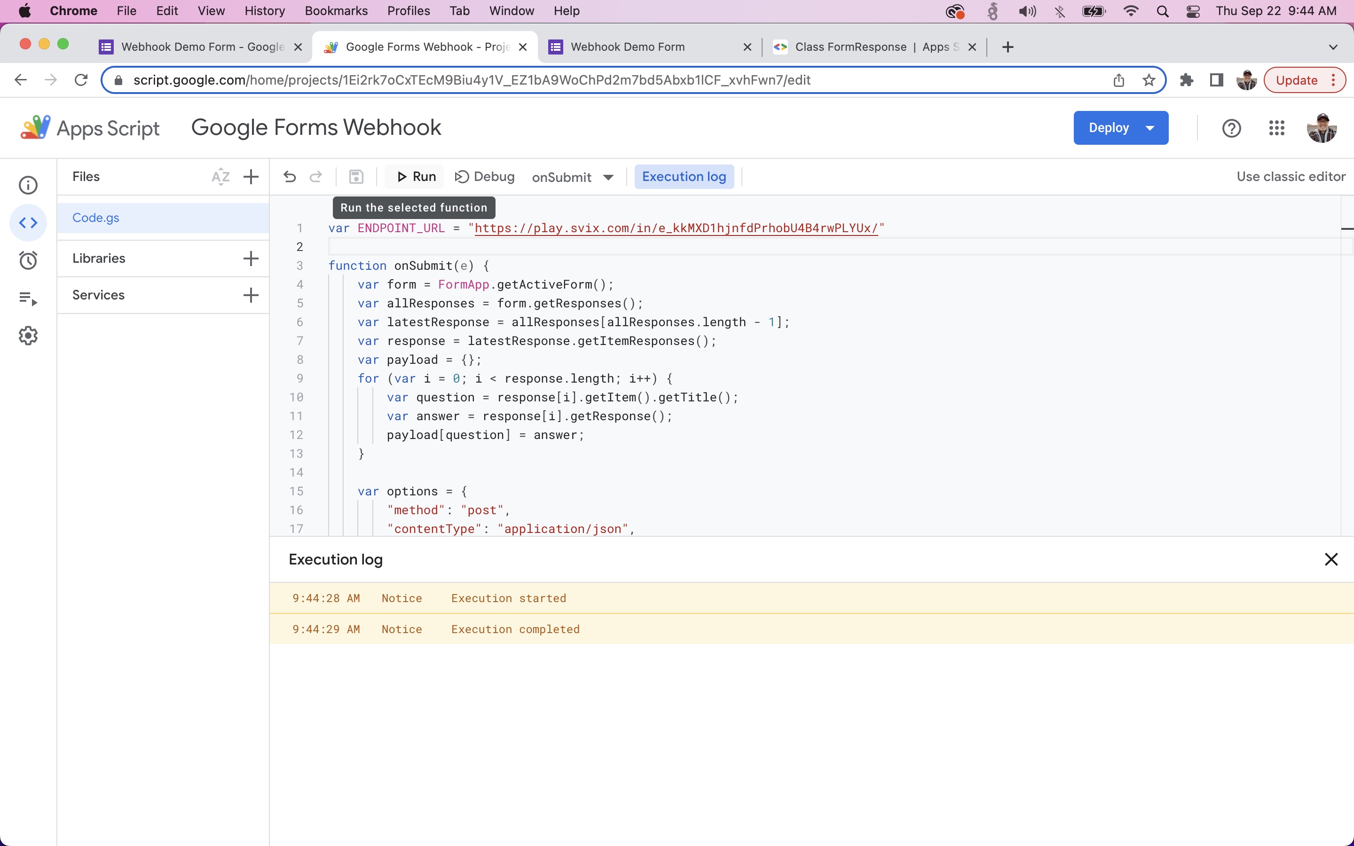Sort files alphabetically with AZ icon

coord(220,177)
